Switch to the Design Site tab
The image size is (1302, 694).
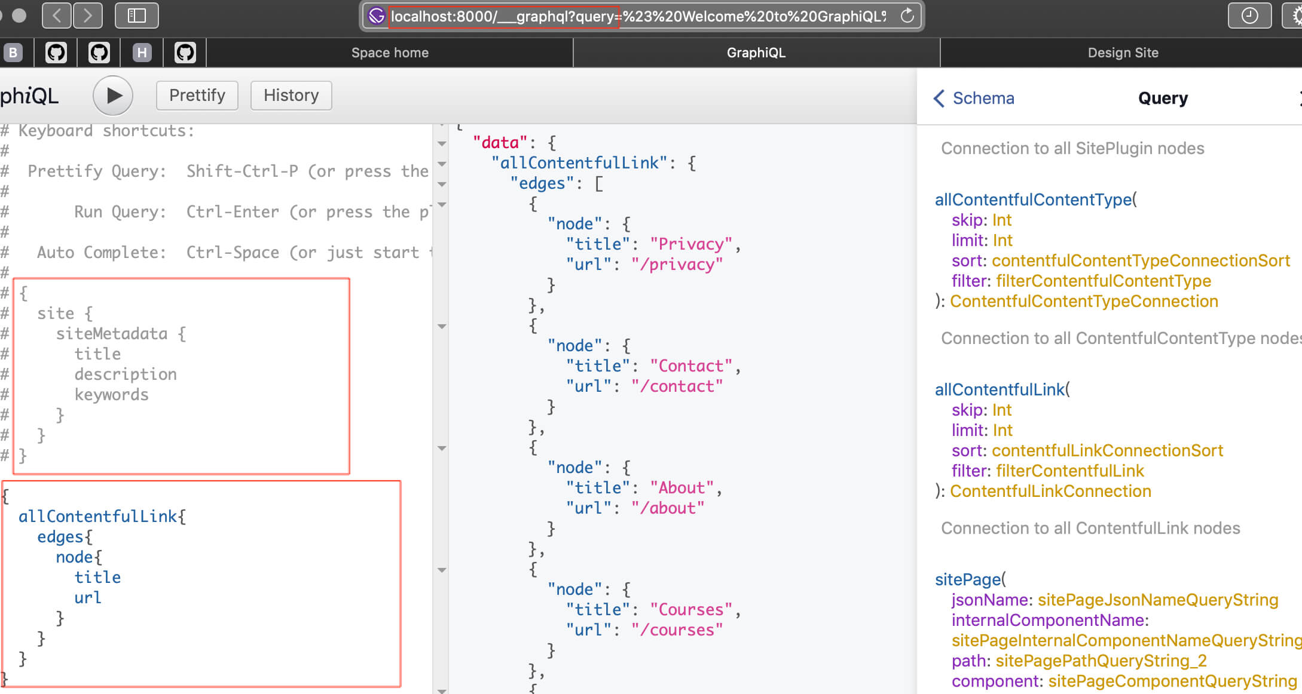[1122, 53]
